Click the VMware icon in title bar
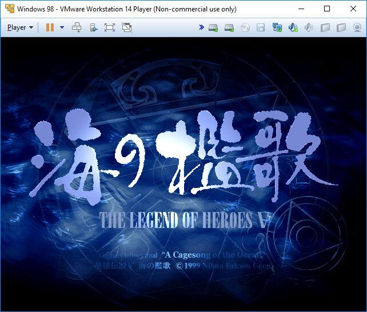This screenshot has height=312, width=367. pos(9,9)
